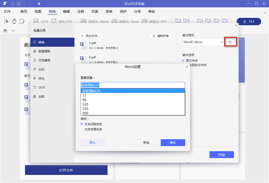Select 数据提取 in batch sidebar

(x=52, y=51)
